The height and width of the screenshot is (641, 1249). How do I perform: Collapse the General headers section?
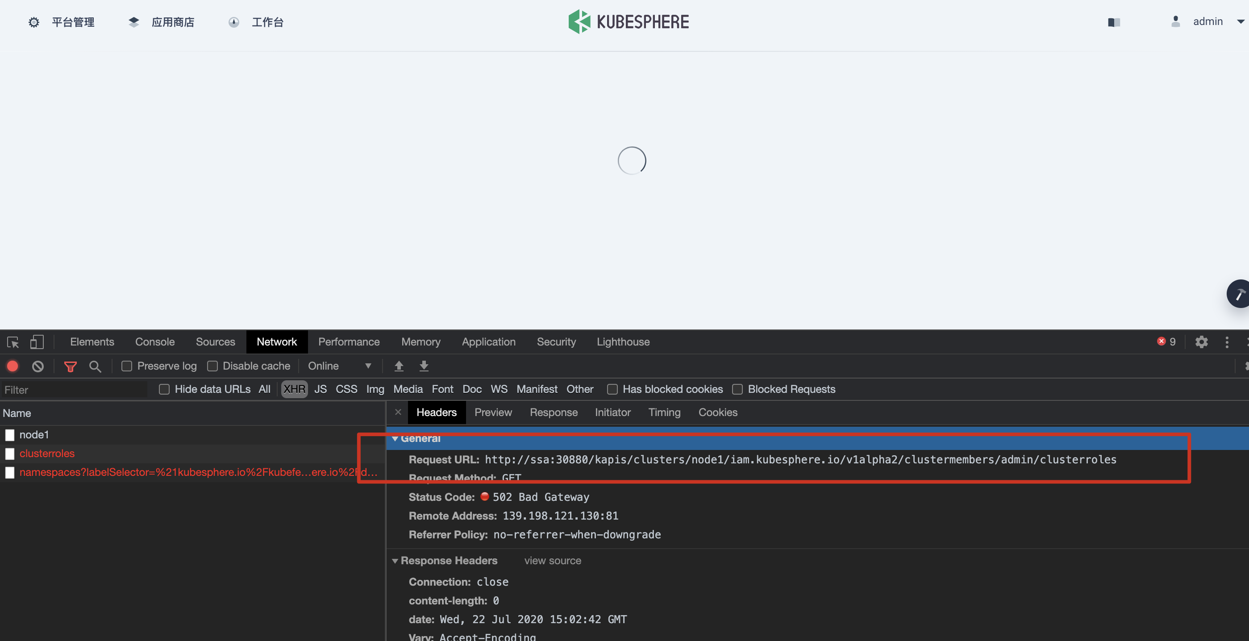pos(396,438)
